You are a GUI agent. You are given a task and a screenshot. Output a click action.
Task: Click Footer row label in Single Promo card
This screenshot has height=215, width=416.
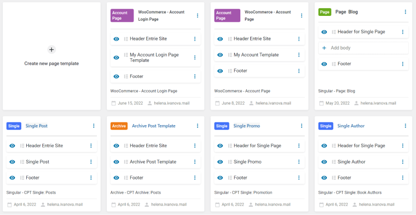240,178
